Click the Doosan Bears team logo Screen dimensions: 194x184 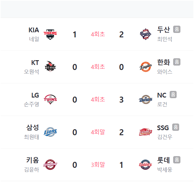point(145,34)
